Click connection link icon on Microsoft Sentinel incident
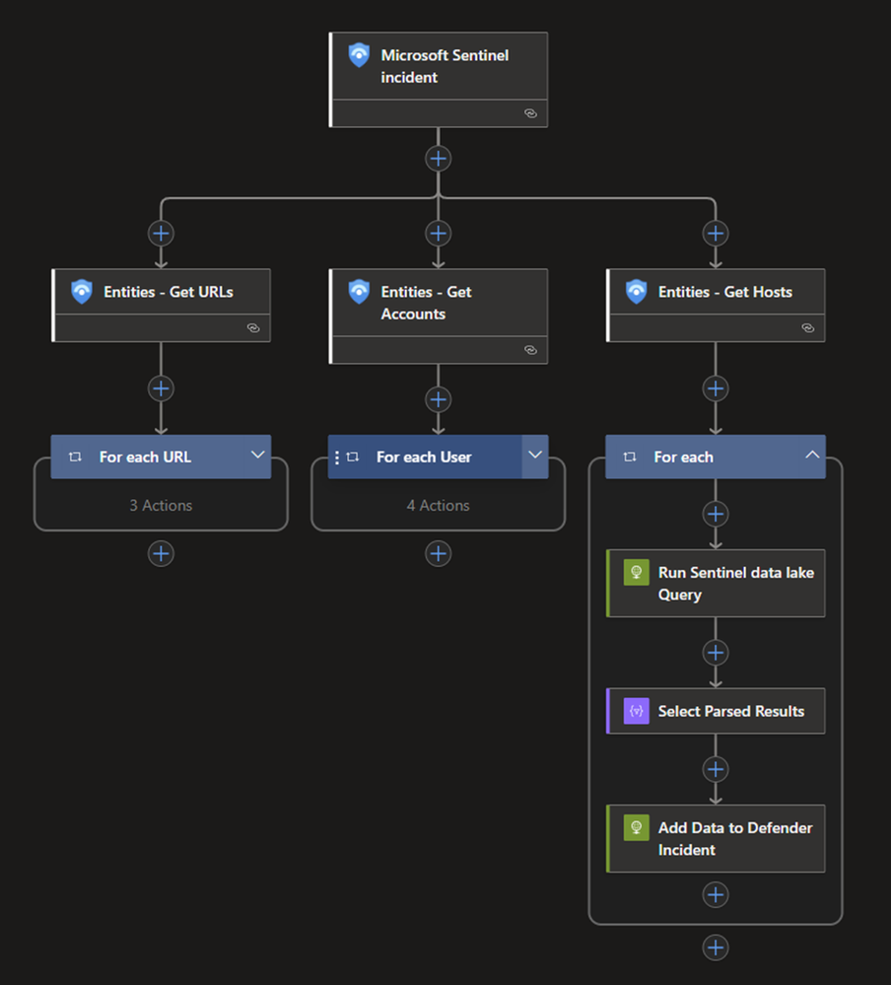This screenshot has width=891, height=985. [x=530, y=113]
